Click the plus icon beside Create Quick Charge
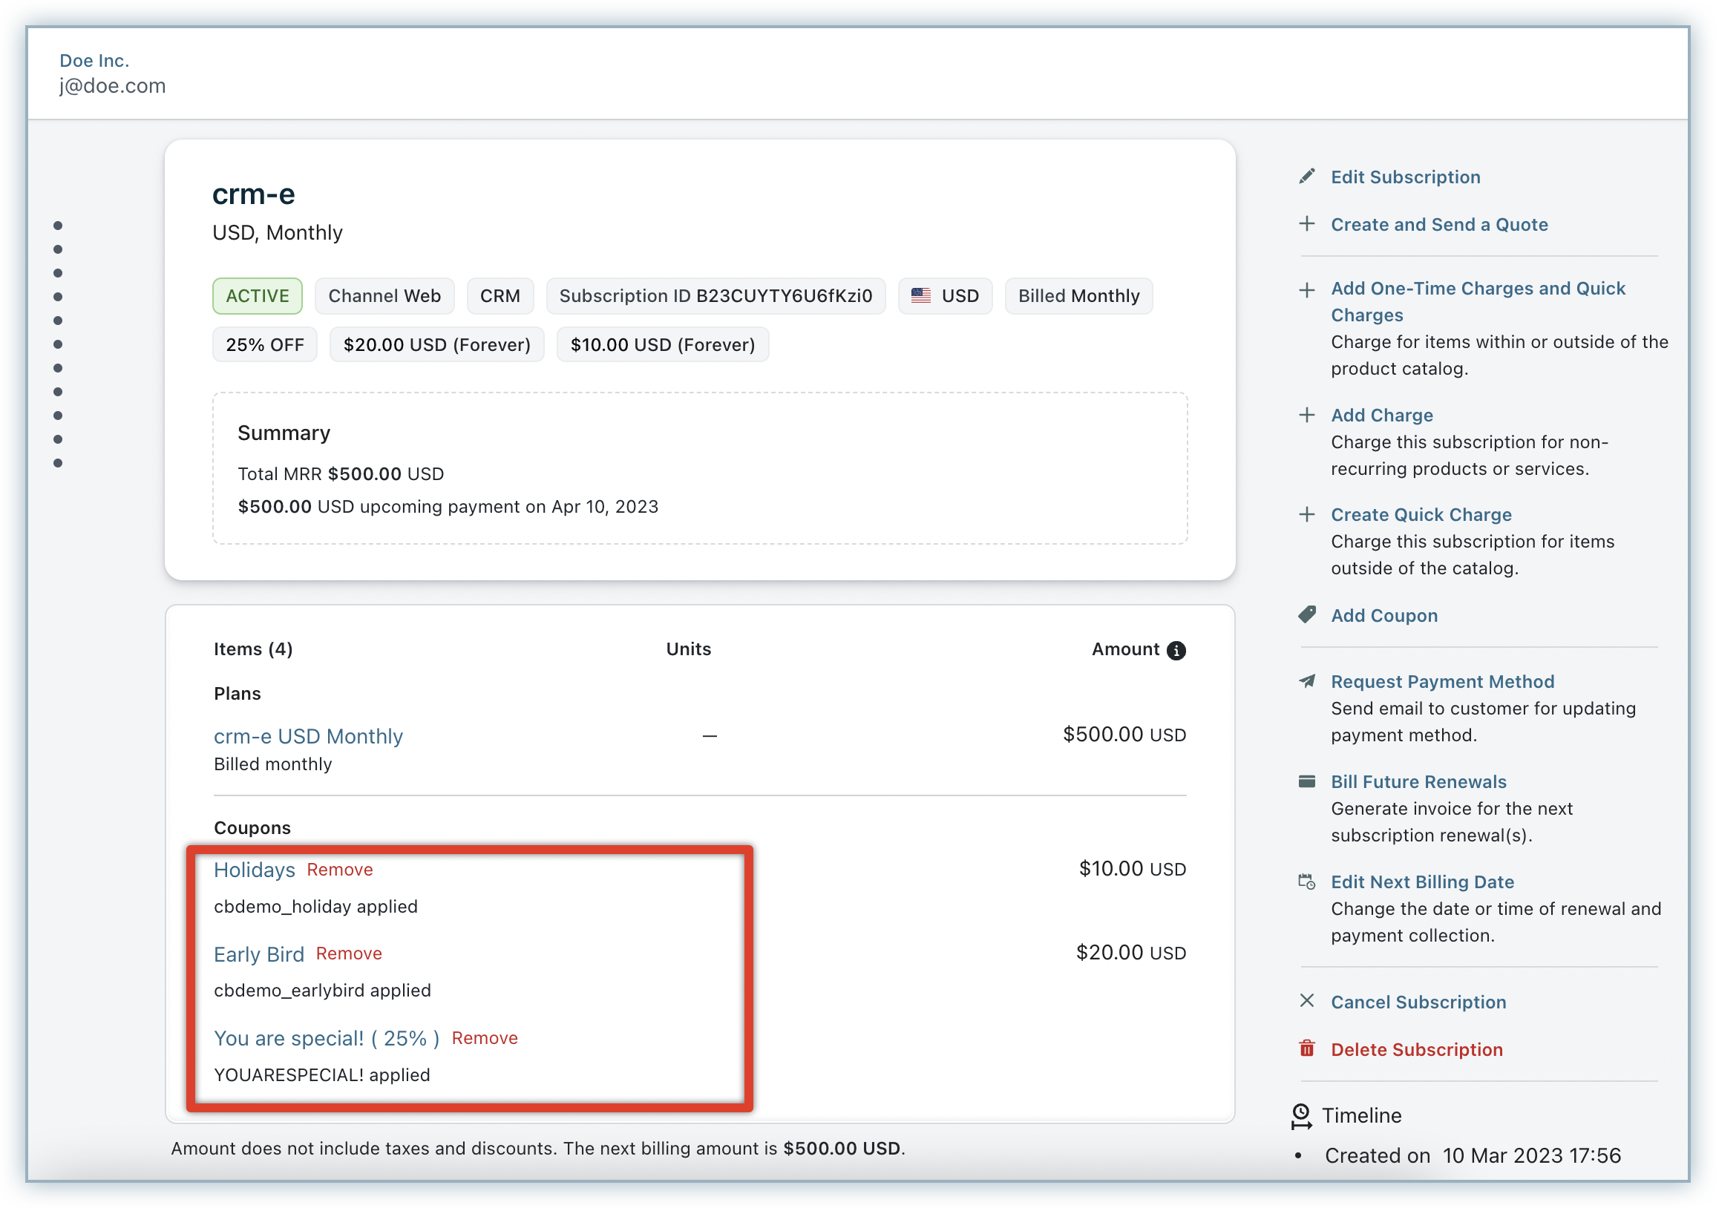This screenshot has height=1208, width=1716. coord(1306,514)
